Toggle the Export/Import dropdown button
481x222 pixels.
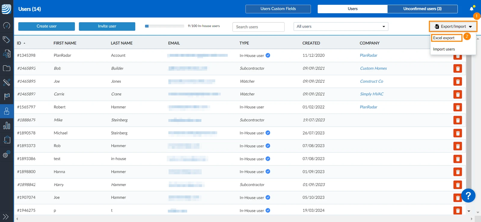(453, 26)
